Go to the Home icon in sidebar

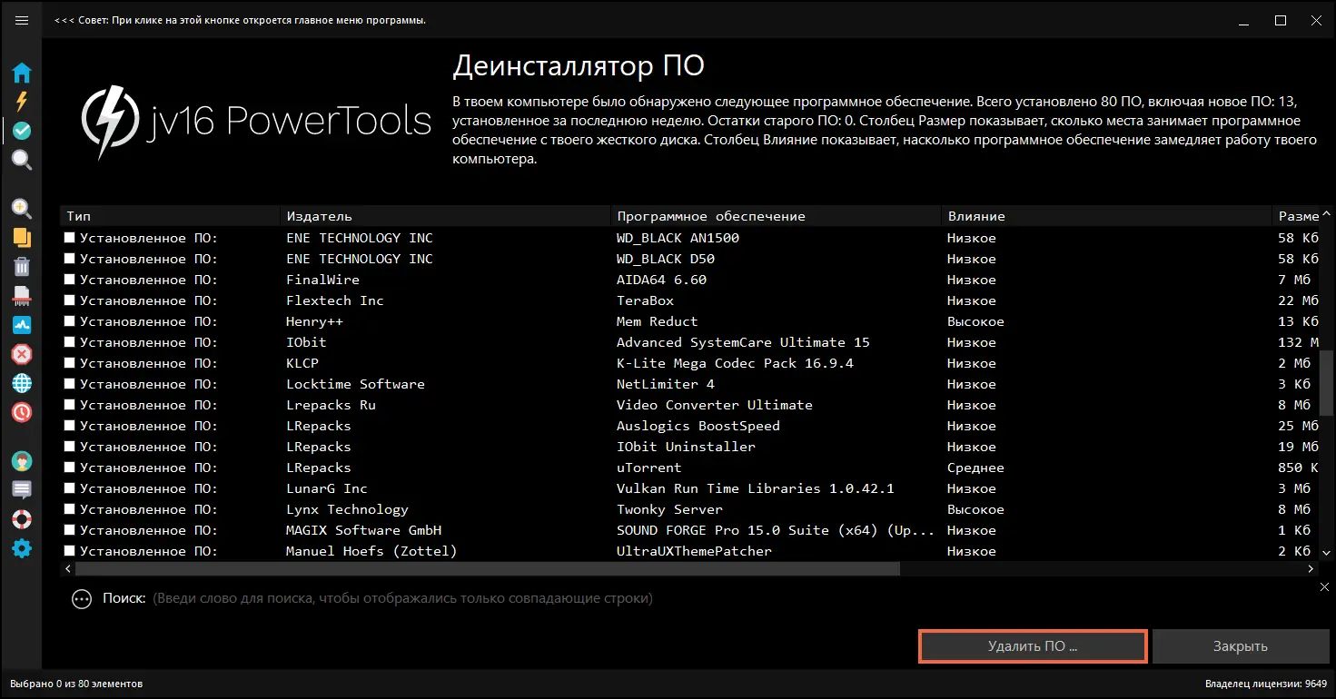click(x=22, y=73)
